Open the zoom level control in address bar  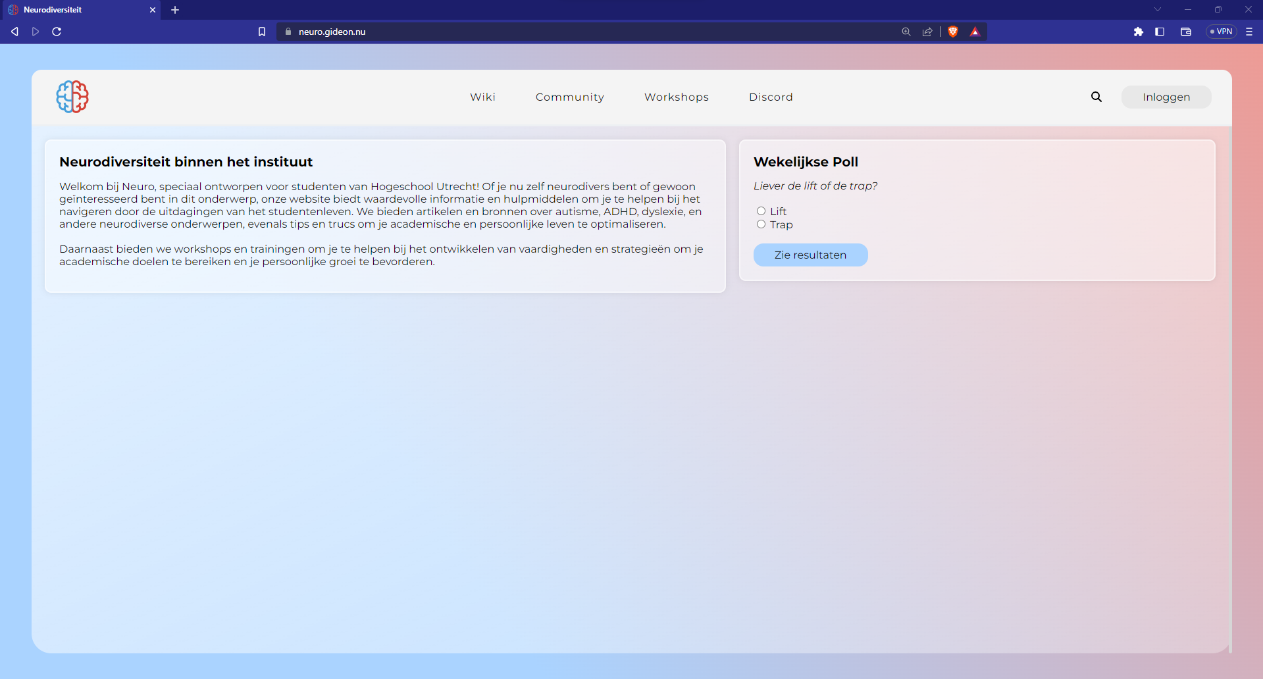(906, 32)
